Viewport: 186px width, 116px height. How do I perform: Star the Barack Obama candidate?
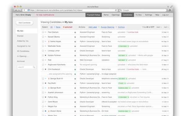pos(46,37)
